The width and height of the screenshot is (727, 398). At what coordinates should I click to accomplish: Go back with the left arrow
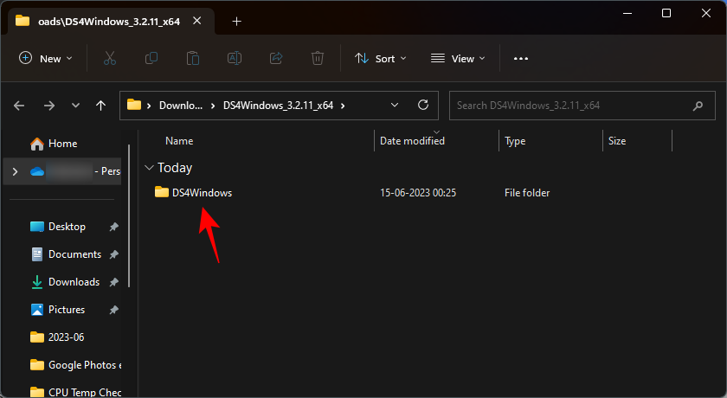coord(19,106)
